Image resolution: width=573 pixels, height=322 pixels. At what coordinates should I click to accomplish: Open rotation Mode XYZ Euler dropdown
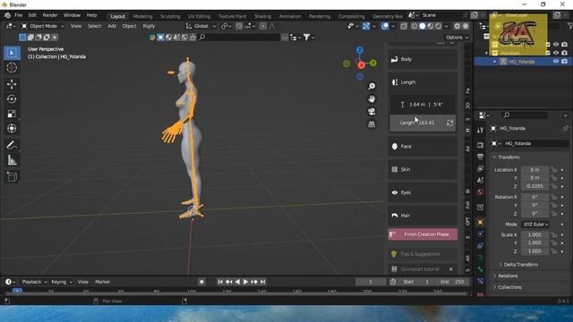535,225
